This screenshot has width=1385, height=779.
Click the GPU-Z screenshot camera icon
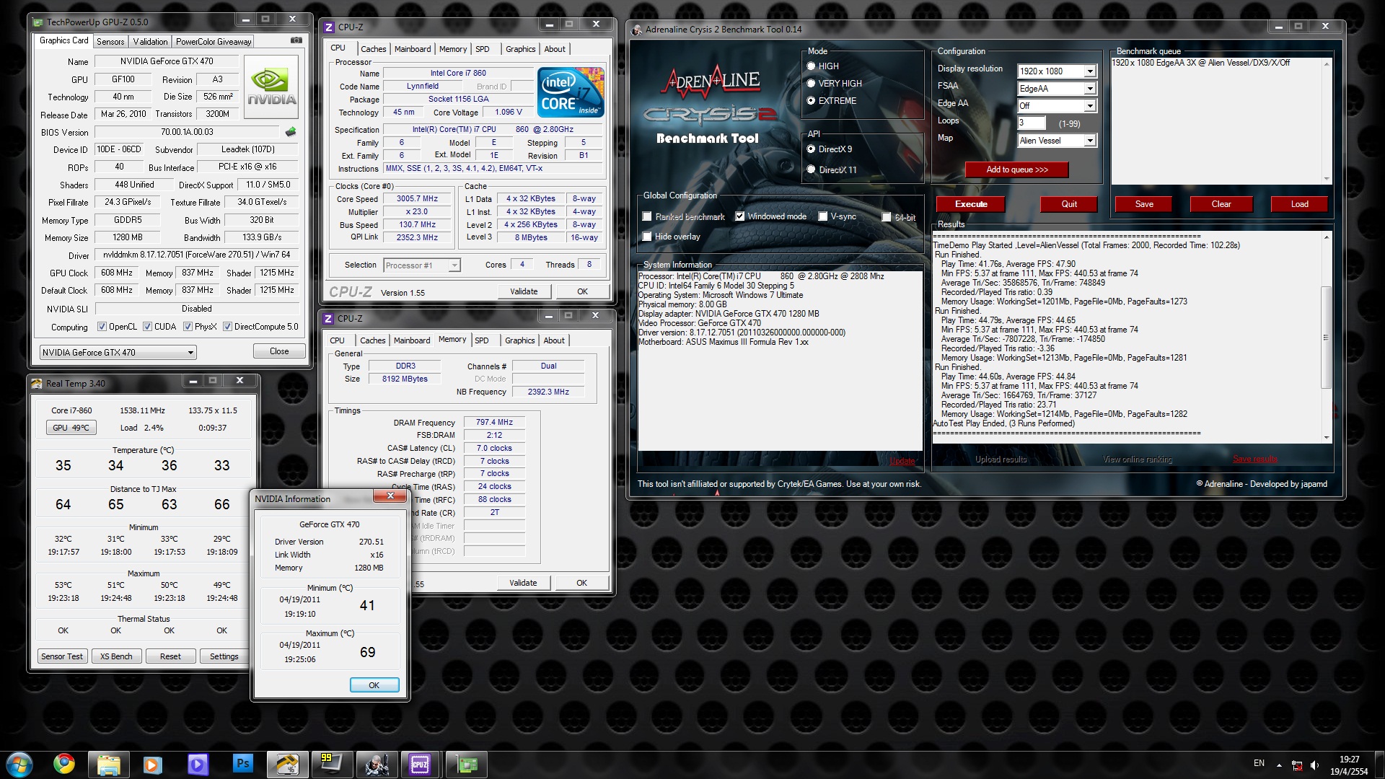pos(296,40)
